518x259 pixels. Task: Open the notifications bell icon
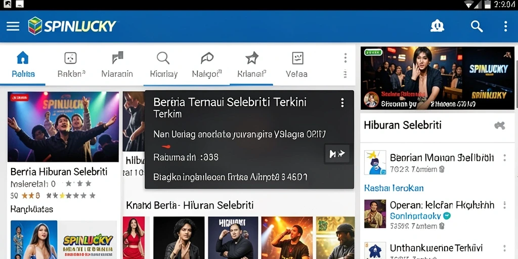coord(437,26)
